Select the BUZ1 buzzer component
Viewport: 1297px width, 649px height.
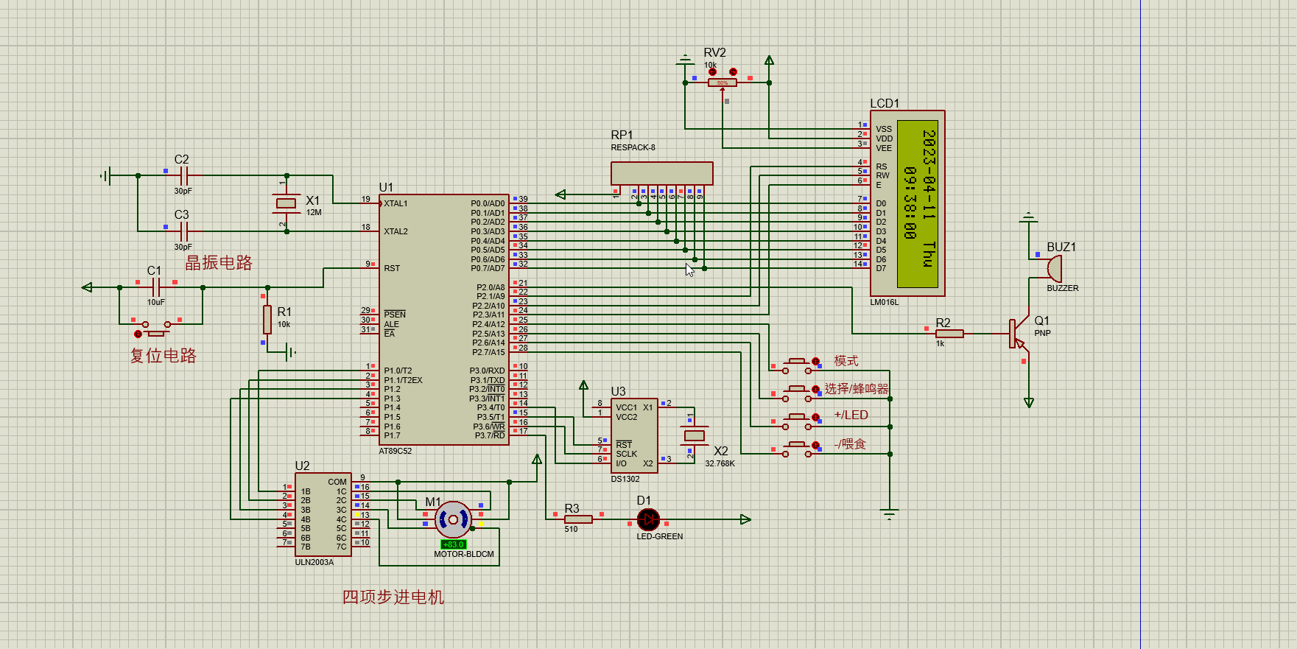pos(1055,269)
